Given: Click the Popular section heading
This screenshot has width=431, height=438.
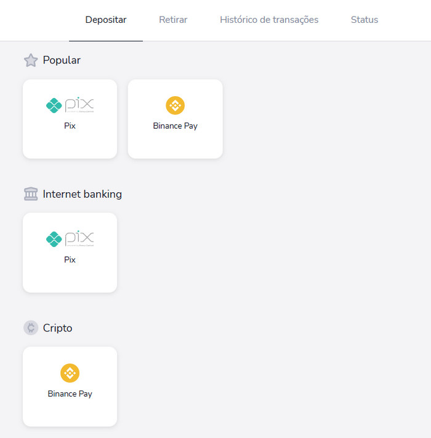Looking at the screenshot, I should click(x=62, y=60).
